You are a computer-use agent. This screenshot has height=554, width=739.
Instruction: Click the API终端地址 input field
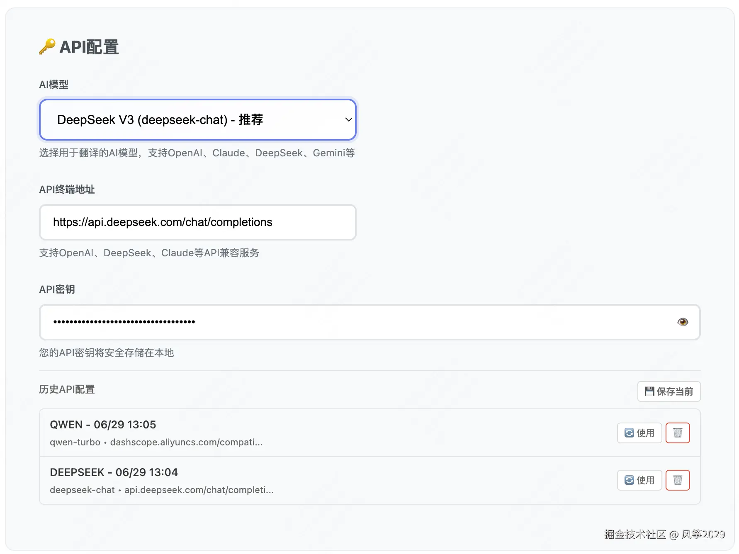click(198, 222)
